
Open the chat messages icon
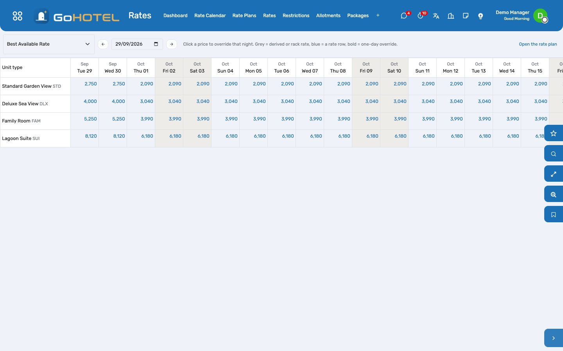coord(404,16)
